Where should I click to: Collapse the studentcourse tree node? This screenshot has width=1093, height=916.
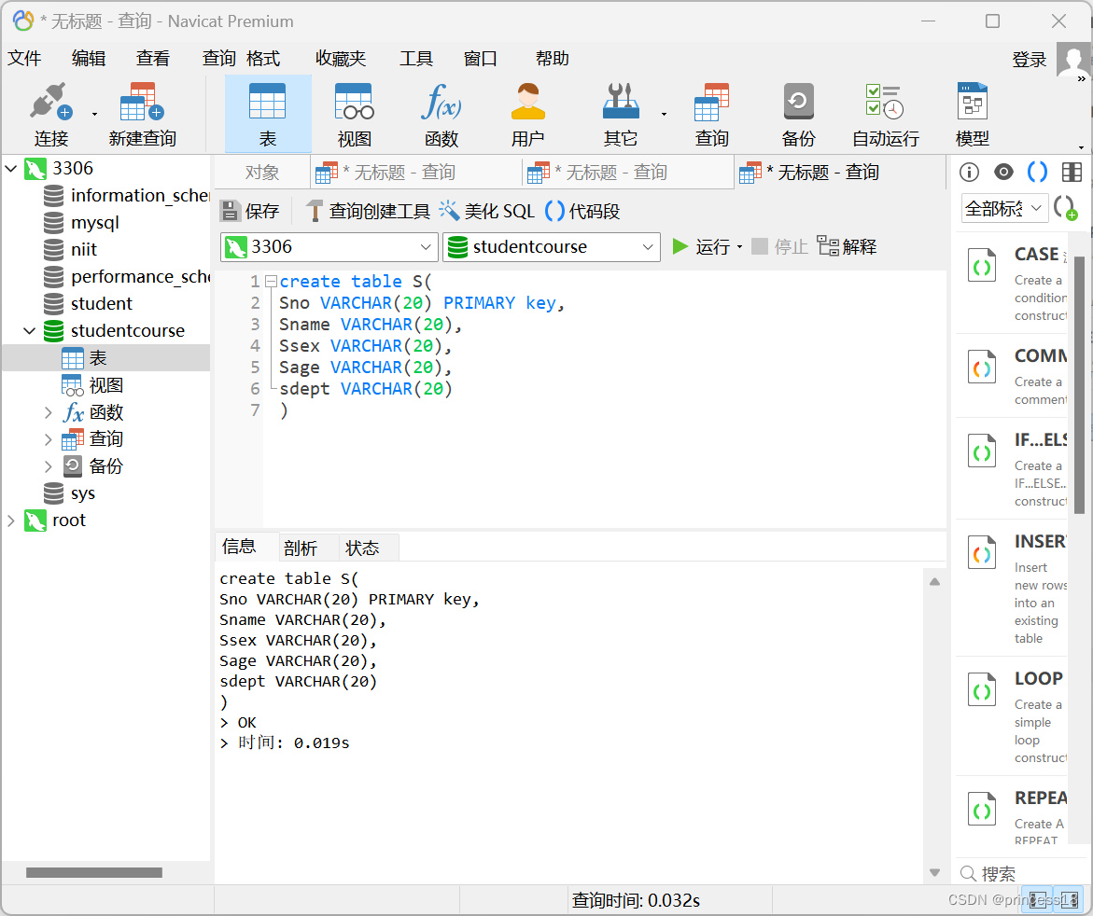pyautogui.click(x=29, y=330)
